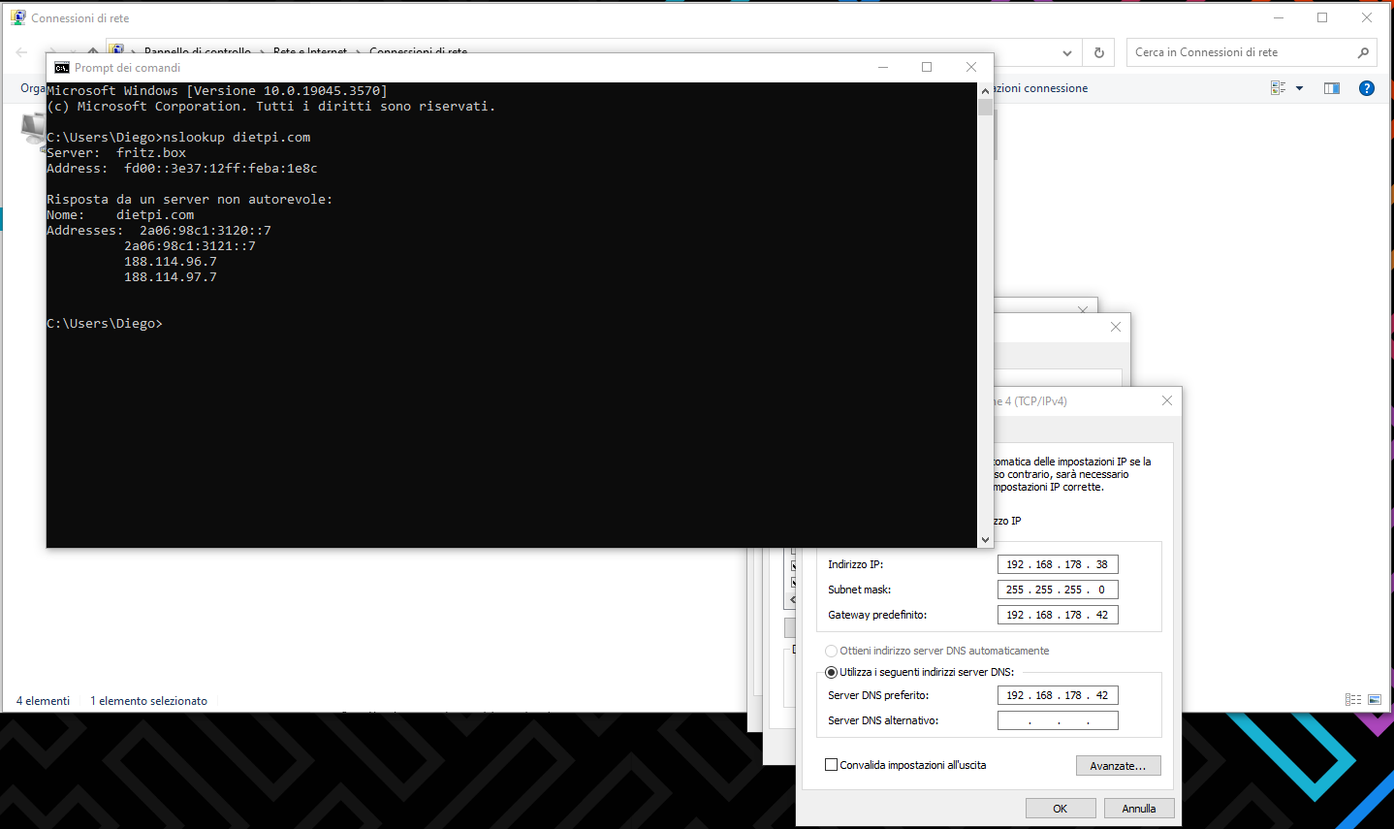Click the Server: fritz.box line
Viewport: 1394px width, 829px height.
coord(116,153)
